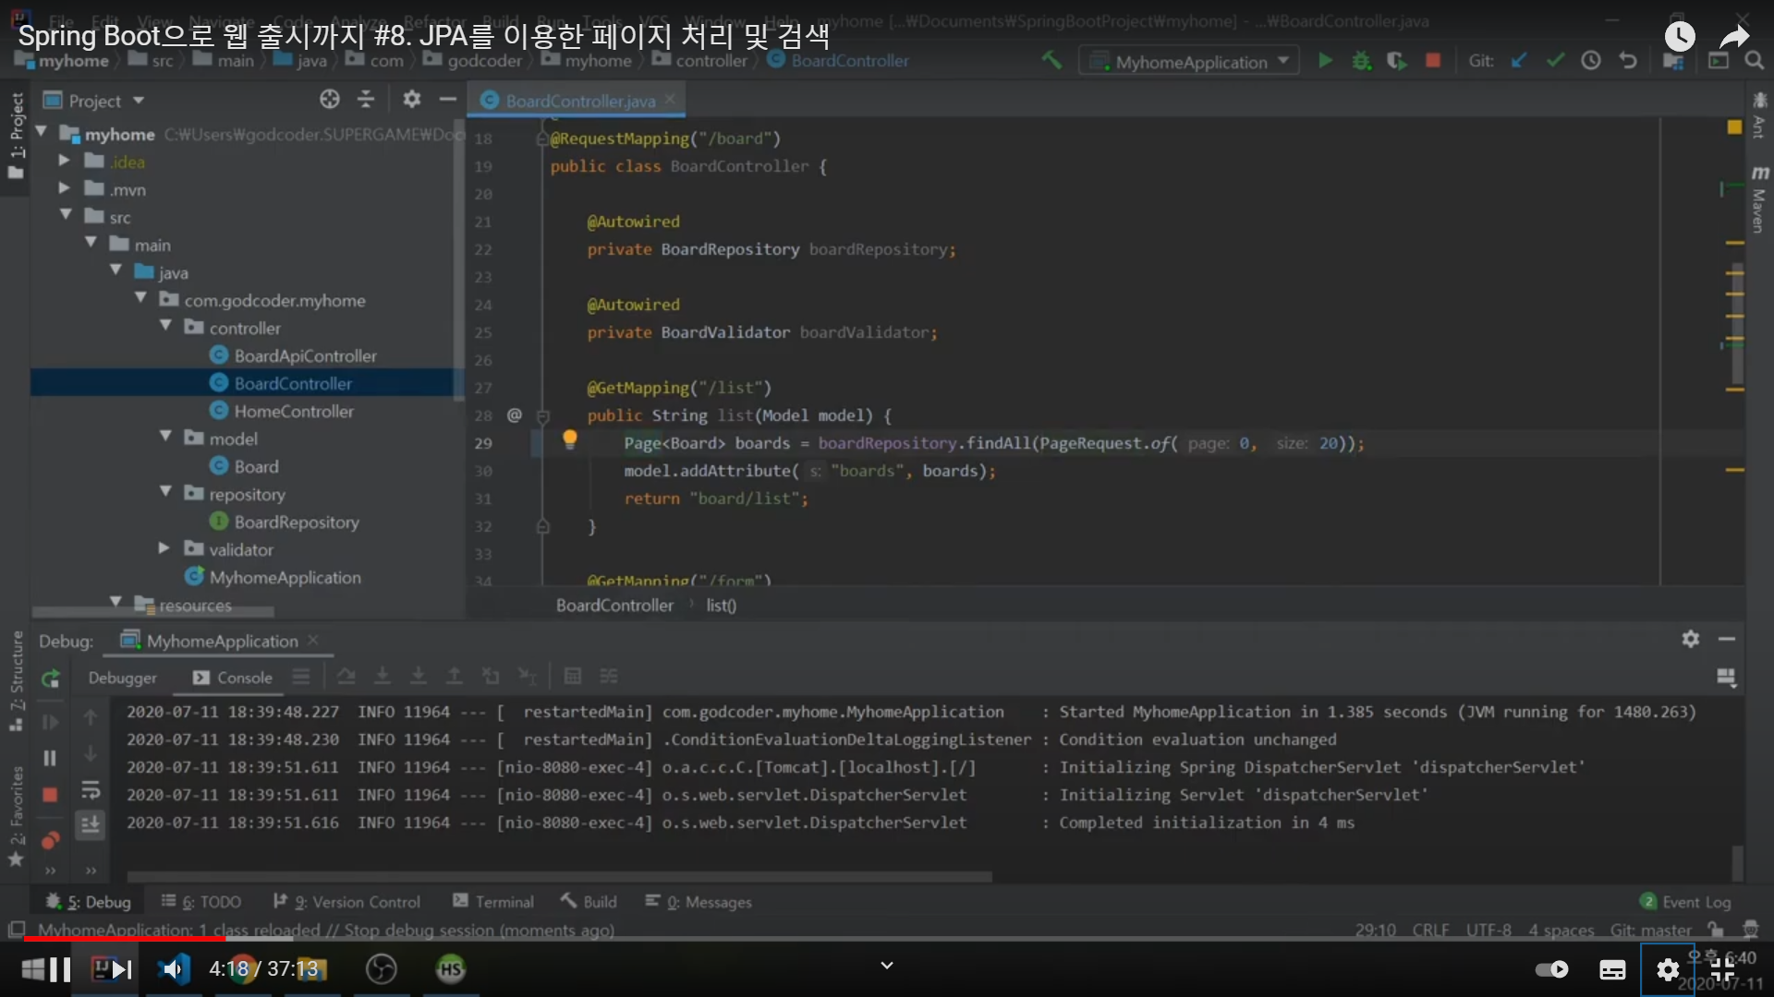The height and width of the screenshot is (997, 1774).
Task: Expand the validator package
Action: coord(164,548)
